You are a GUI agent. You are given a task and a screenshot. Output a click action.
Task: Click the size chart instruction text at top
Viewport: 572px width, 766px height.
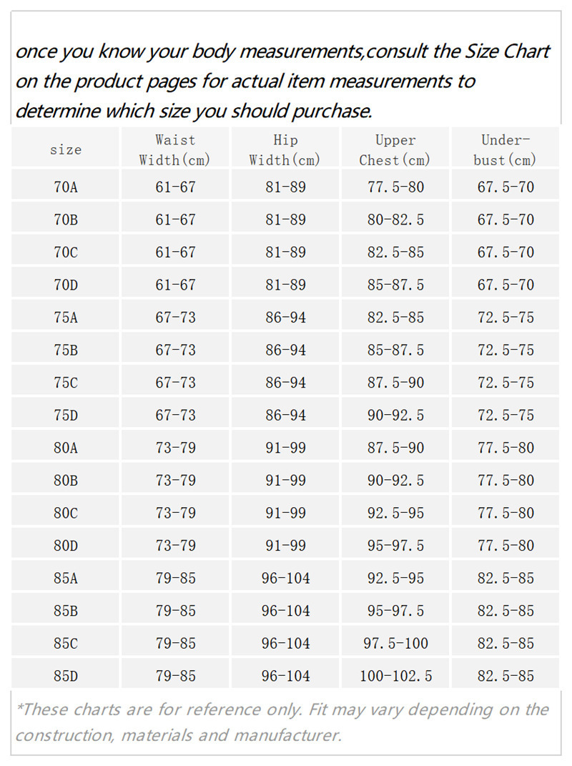pos(282,81)
